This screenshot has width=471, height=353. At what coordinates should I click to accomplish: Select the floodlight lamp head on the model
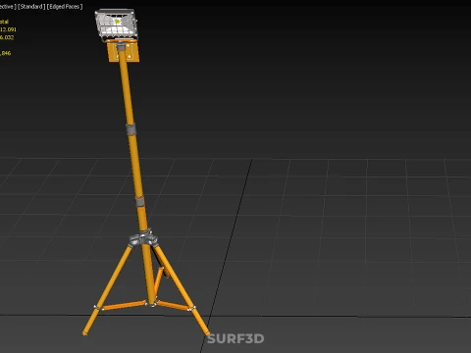(x=117, y=25)
